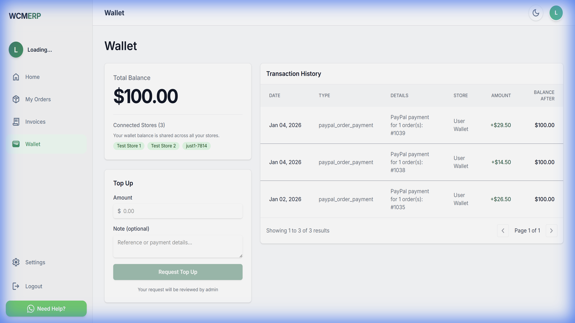Select the Test Store 1 badge
Image resolution: width=575 pixels, height=323 pixels.
click(x=129, y=146)
